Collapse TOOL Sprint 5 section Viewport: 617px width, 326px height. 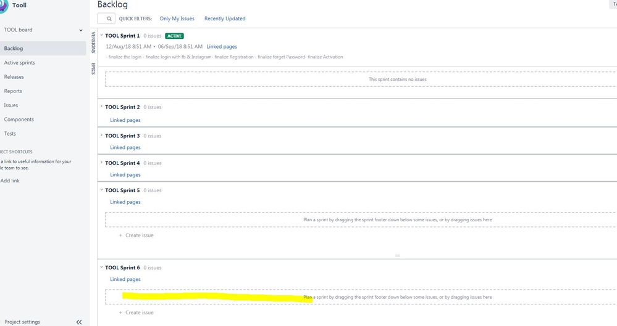tap(101, 190)
